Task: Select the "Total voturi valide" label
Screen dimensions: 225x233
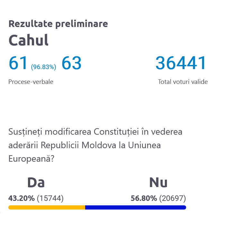Action: tap(183, 82)
